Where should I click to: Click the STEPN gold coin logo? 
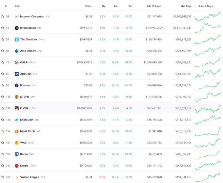pos(17,97)
